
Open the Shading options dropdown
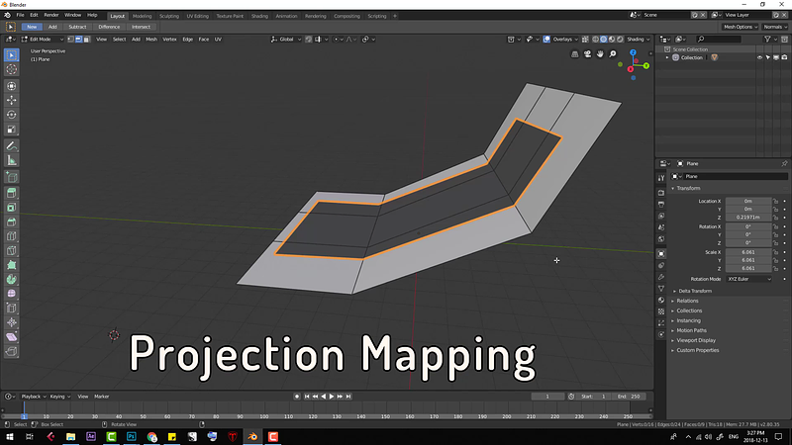coord(639,40)
